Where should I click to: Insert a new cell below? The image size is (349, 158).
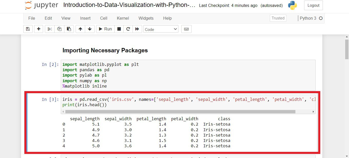(38, 29)
